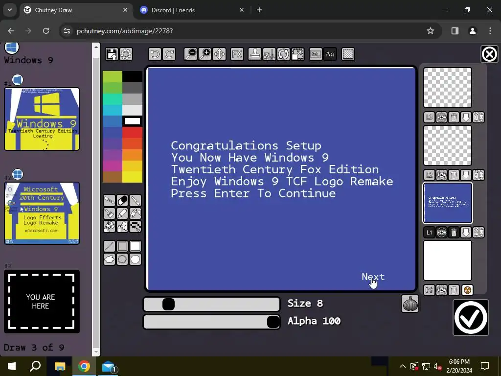Zoom in with the plus magnifier

(x=205, y=54)
